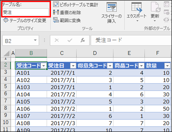The image size is (172, 132).
Task: Click 2017/7/1 in row A101
Action: [x=62, y=73]
